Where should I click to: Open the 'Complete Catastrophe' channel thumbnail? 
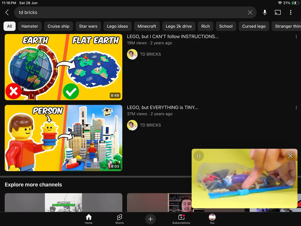pyautogui.click(x=63, y=203)
